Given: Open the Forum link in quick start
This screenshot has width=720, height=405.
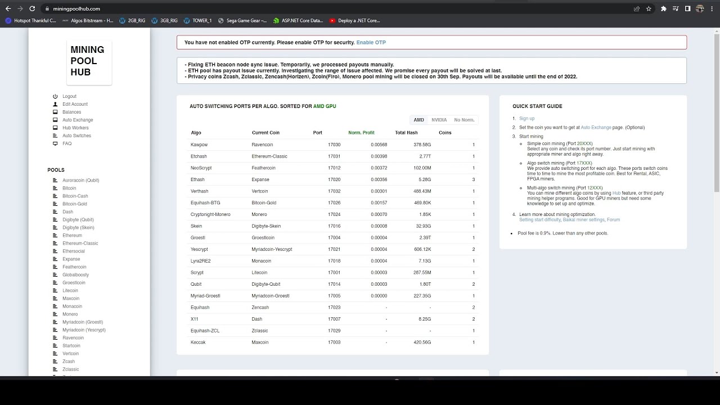Looking at the screenshot, I should (613, 219).
